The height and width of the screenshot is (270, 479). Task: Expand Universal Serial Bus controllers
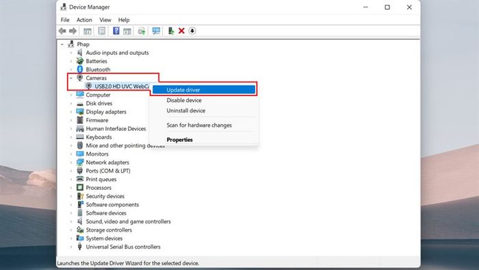point(71,247)
